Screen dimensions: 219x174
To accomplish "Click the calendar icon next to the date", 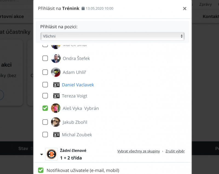I will coord(83,8).
